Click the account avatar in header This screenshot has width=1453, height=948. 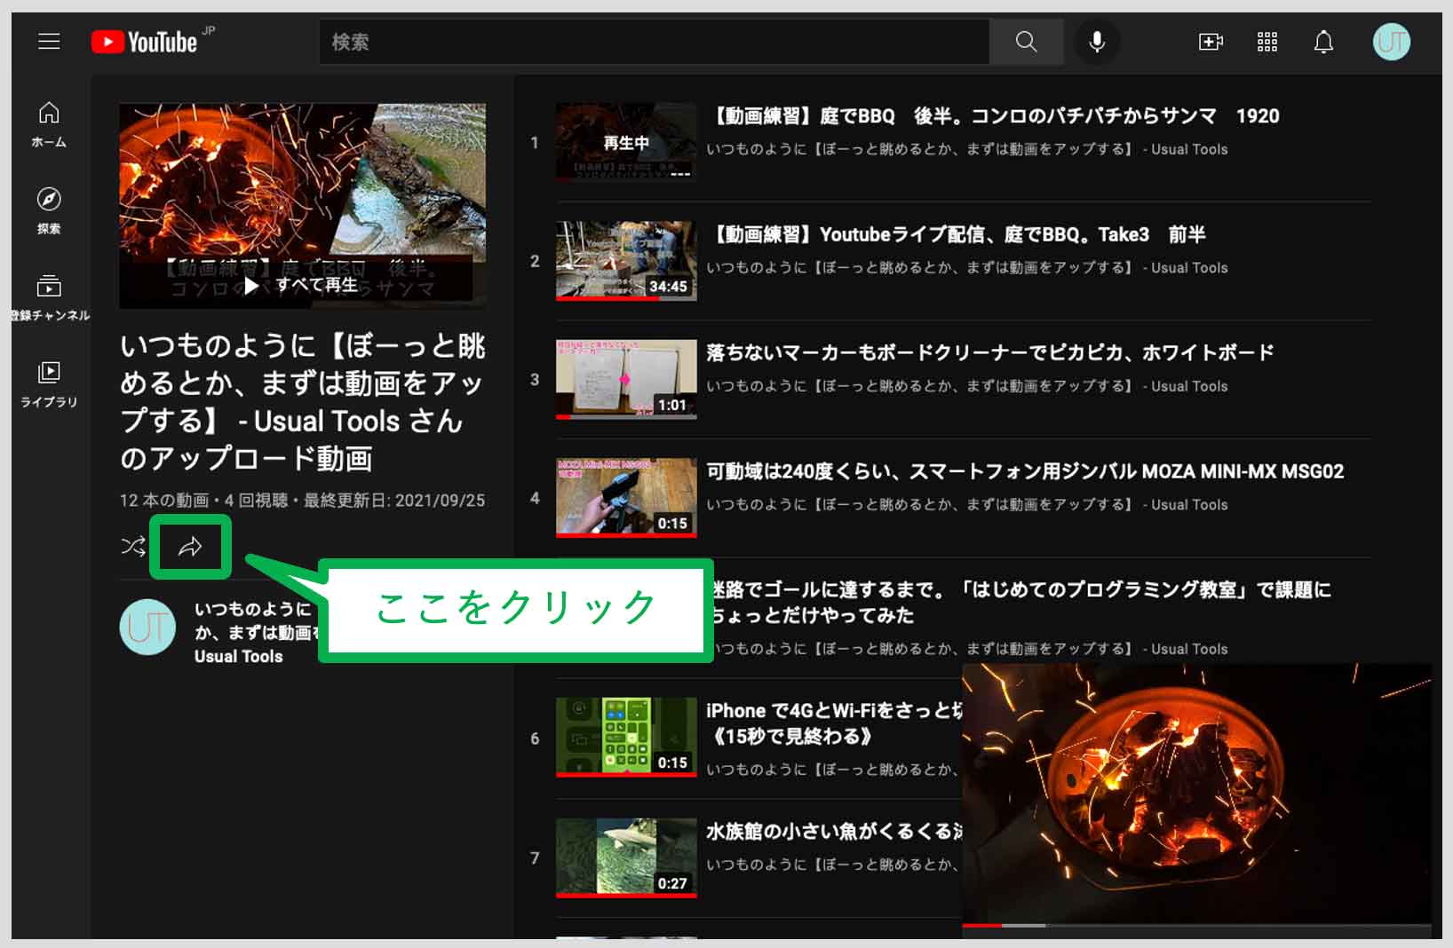pos(1391,42)
